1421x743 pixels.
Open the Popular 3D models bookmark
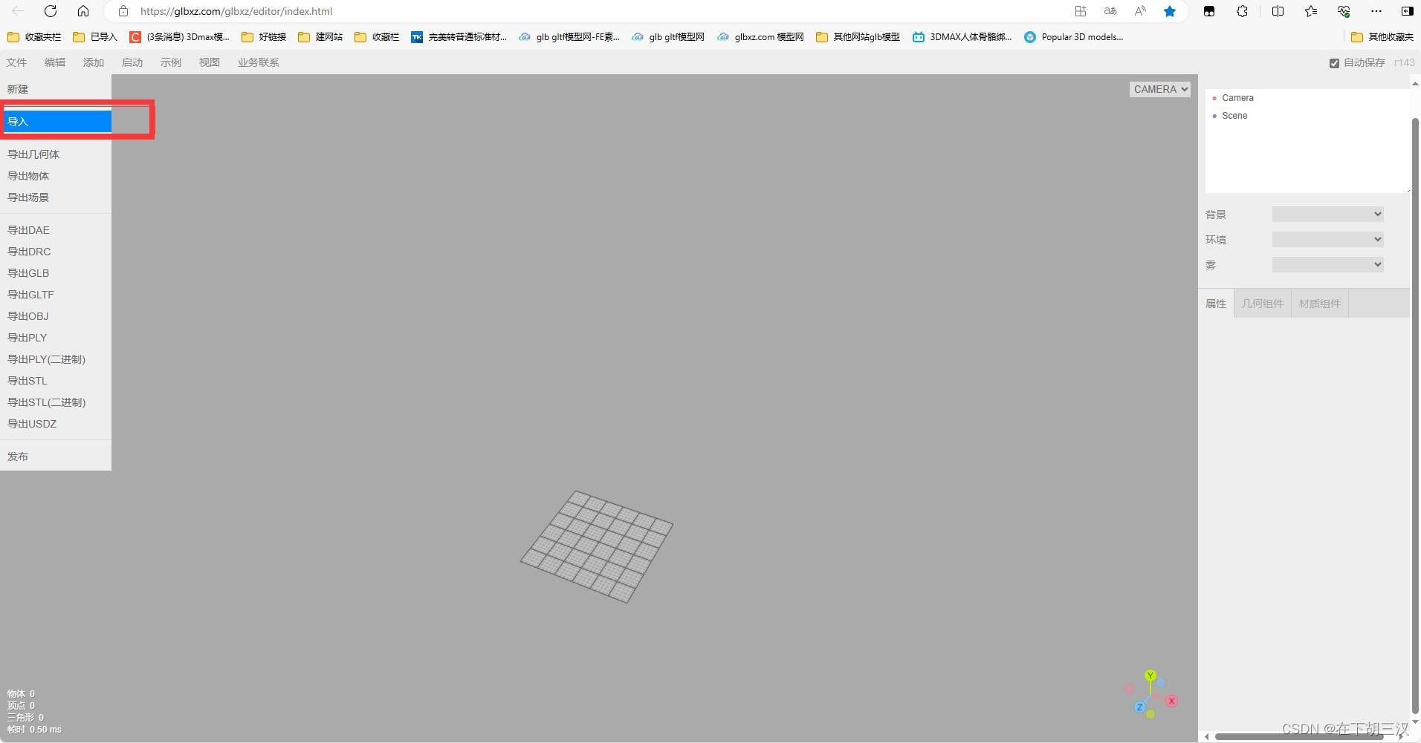tap(1073, 36)
